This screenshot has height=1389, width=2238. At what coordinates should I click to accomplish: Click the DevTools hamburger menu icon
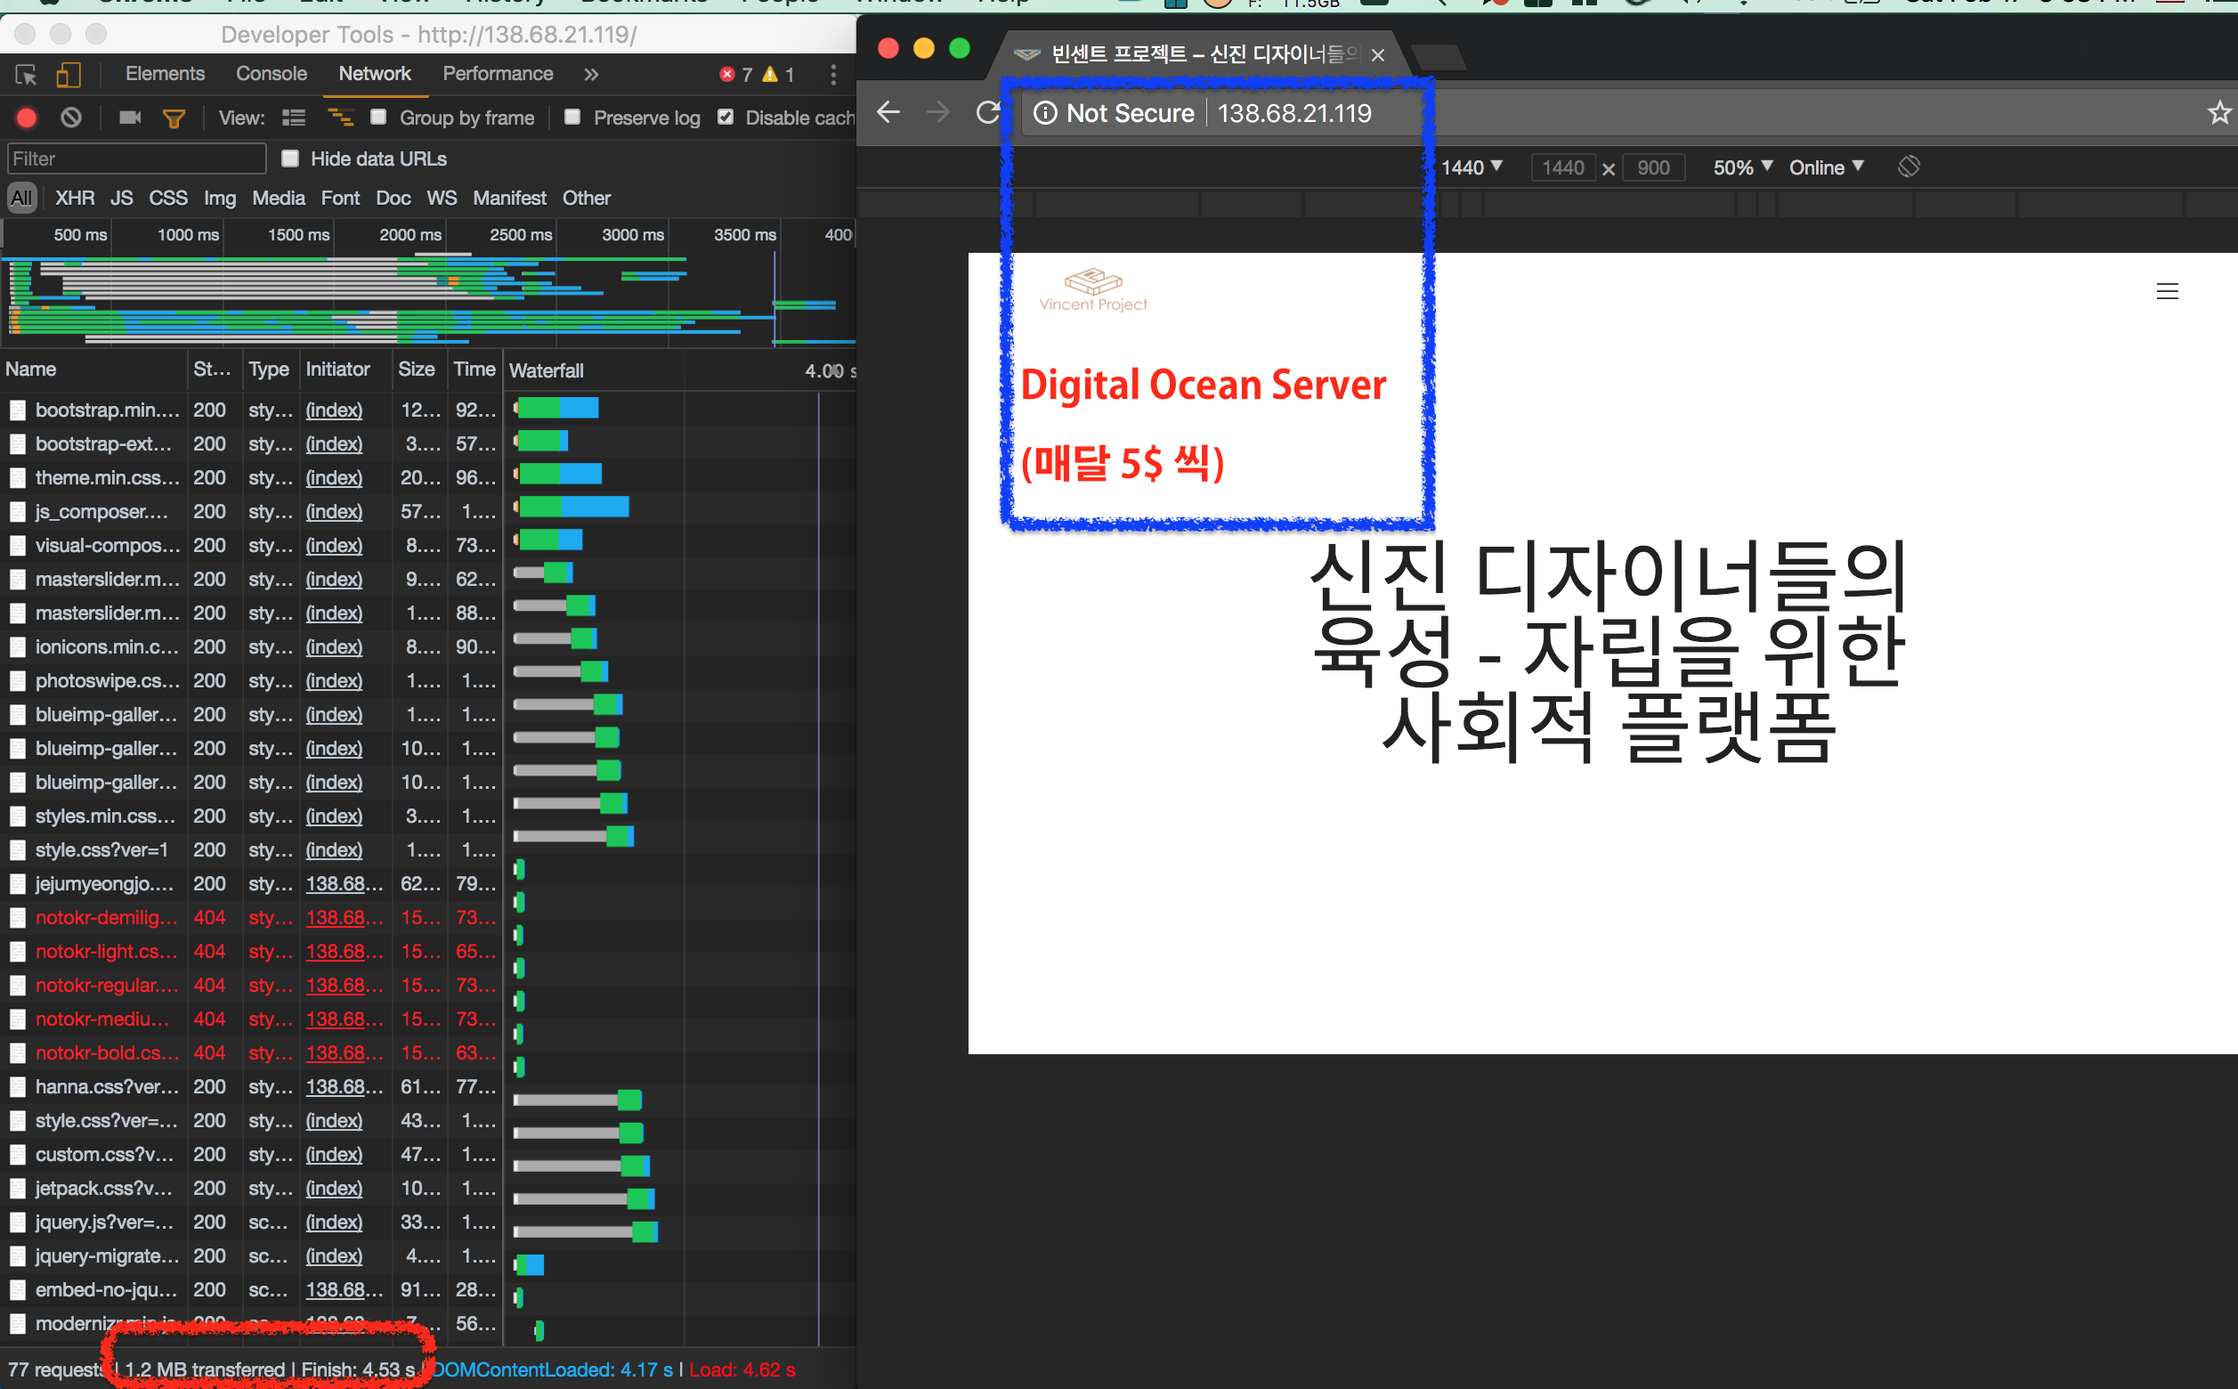point(833,74)
